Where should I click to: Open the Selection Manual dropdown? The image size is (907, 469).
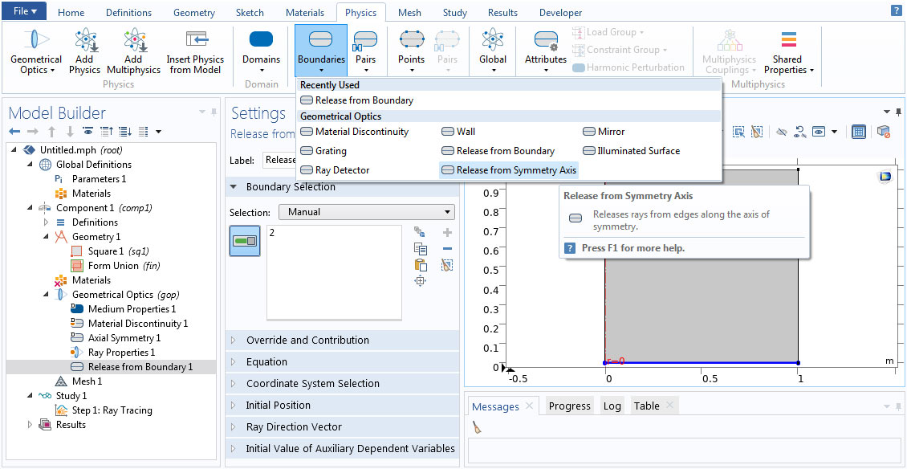pos(366,212)
